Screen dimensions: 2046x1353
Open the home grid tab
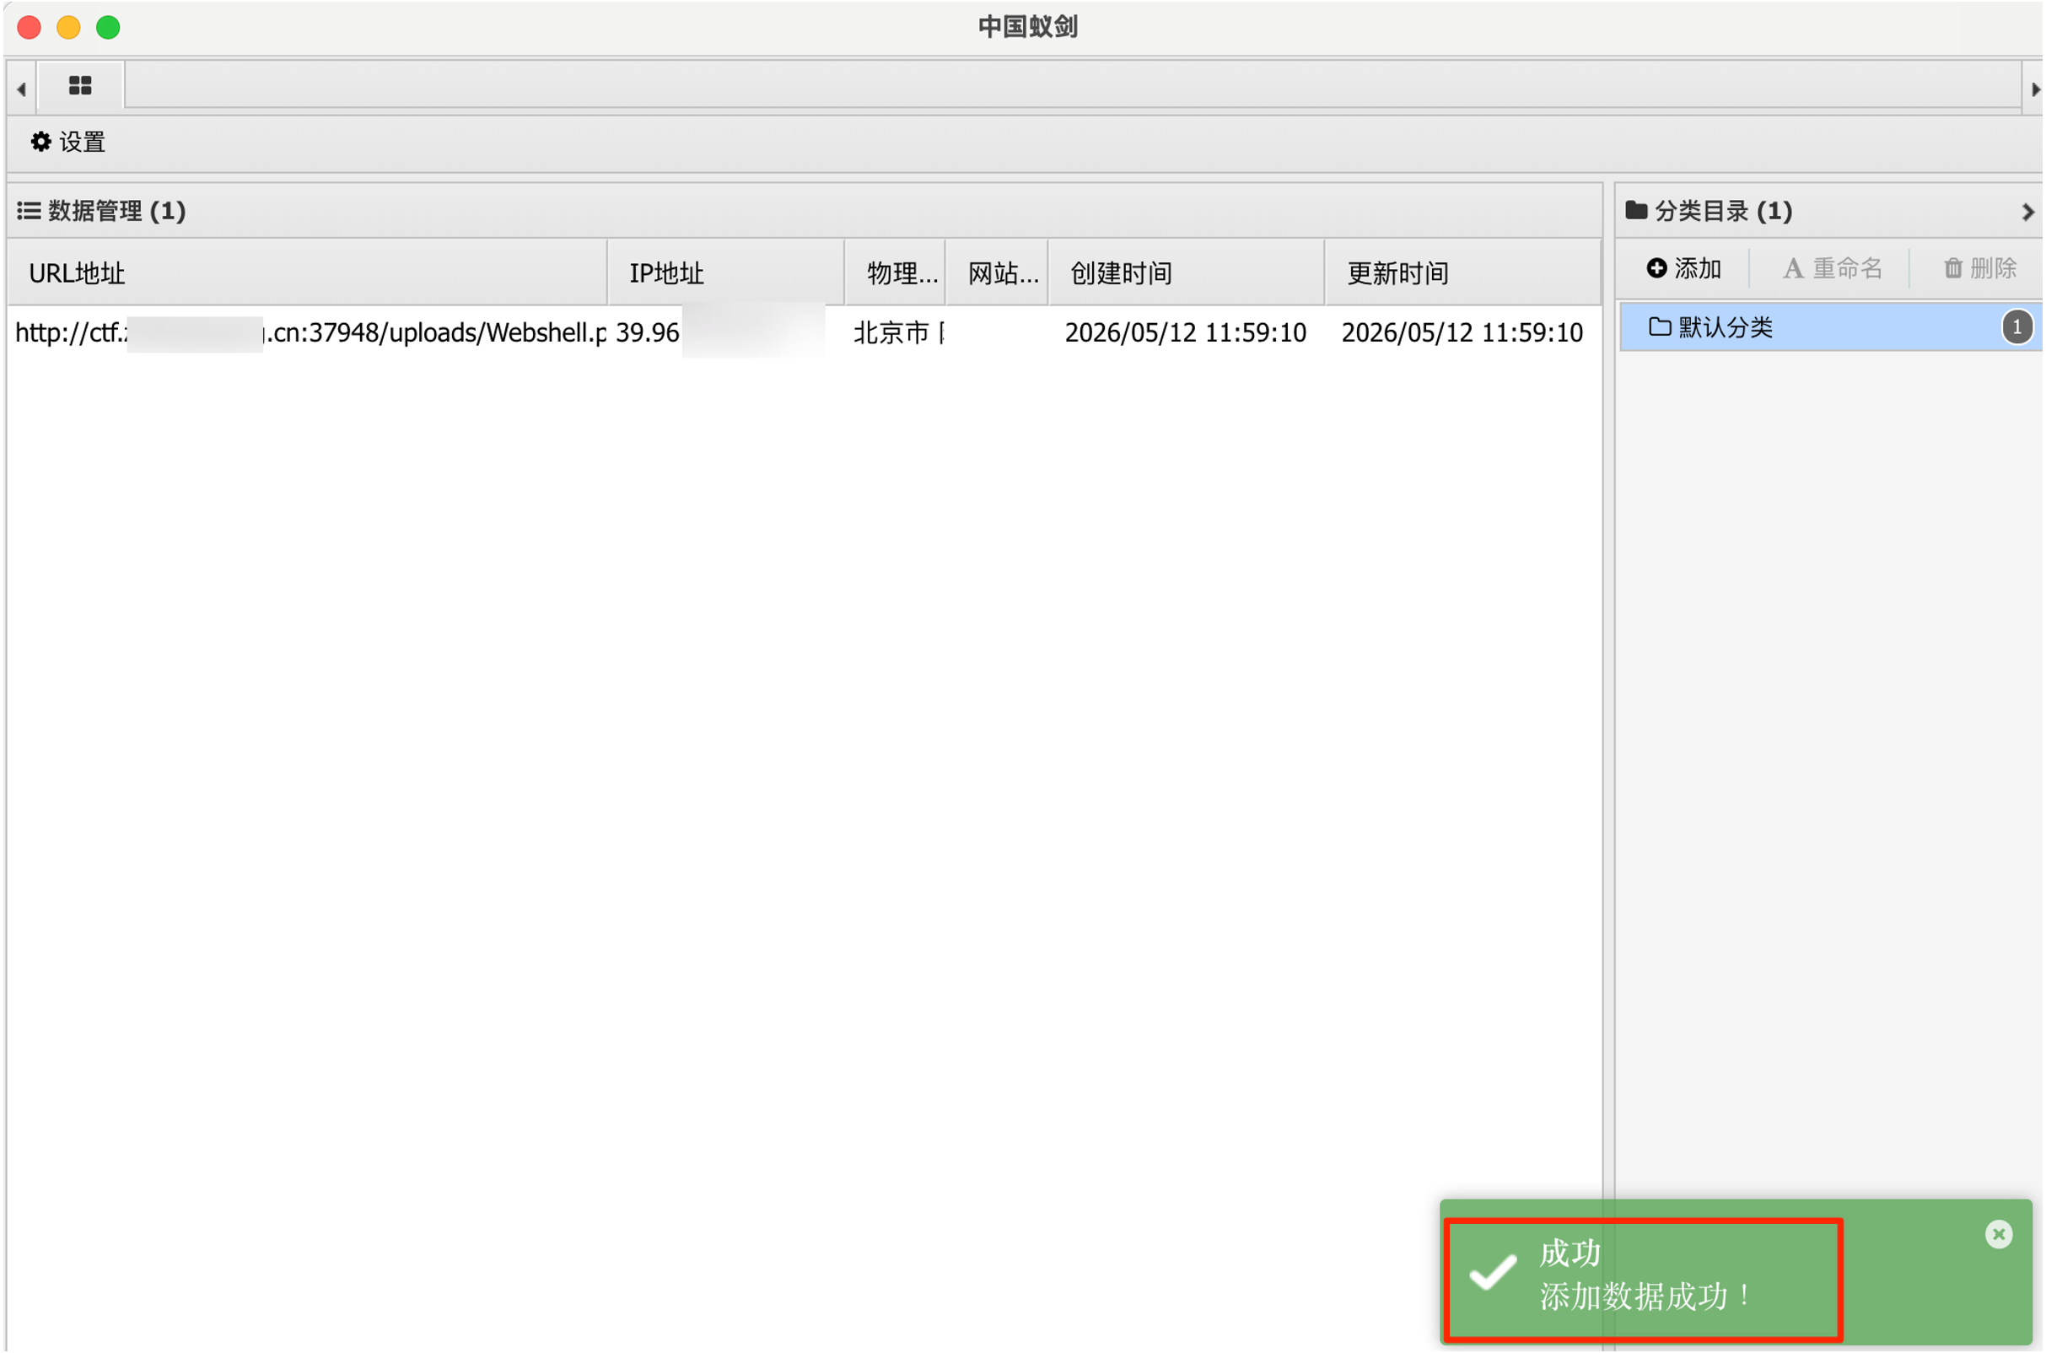[80, 85]
